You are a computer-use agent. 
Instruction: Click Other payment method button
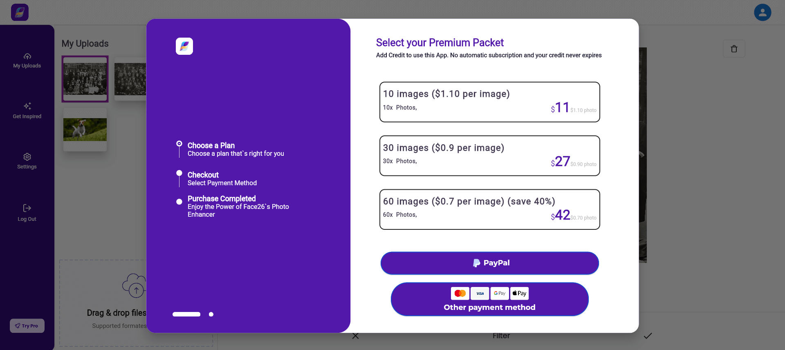489,299
